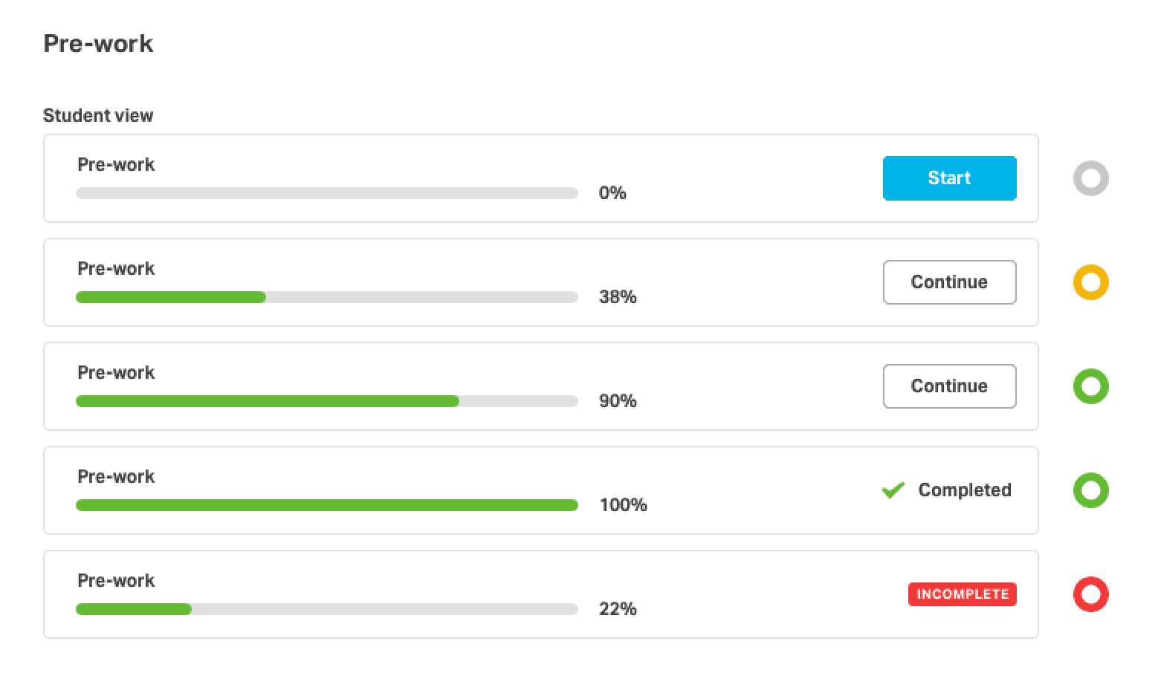Click the Pre-work page heading
This screenshot has width=1158, height=682.
pyautogui.click(x=98, y=44)
